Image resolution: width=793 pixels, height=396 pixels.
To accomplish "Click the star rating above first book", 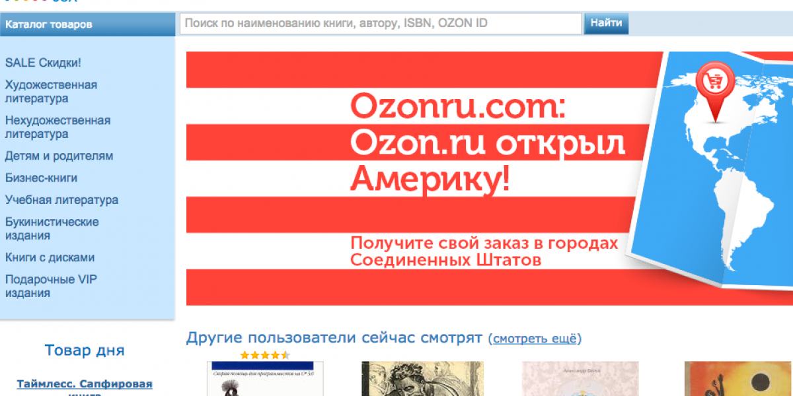I will tap(264, 355).
